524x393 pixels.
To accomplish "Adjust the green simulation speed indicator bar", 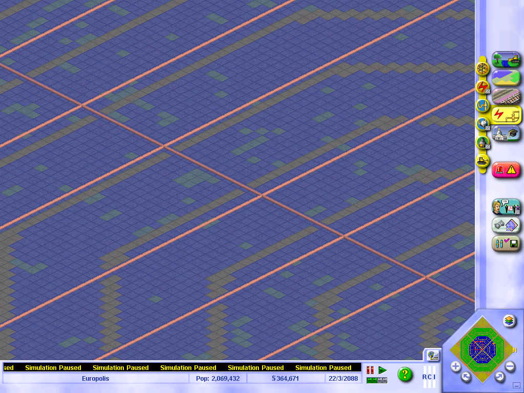I will click(x=377, y=380).
